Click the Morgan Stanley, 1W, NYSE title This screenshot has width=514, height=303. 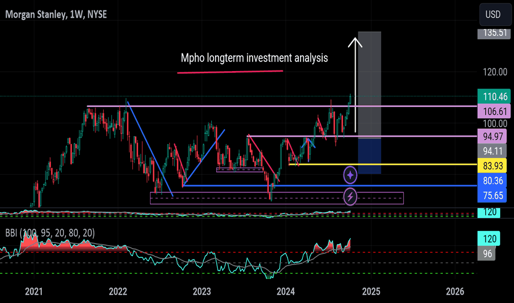point(56,14)
